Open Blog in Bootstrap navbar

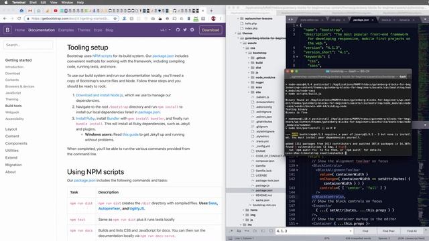click(109, 30)
